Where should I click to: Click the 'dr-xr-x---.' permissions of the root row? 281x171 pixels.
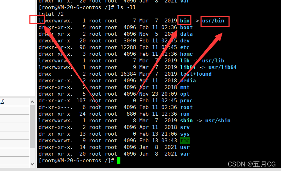pos(56,107)
